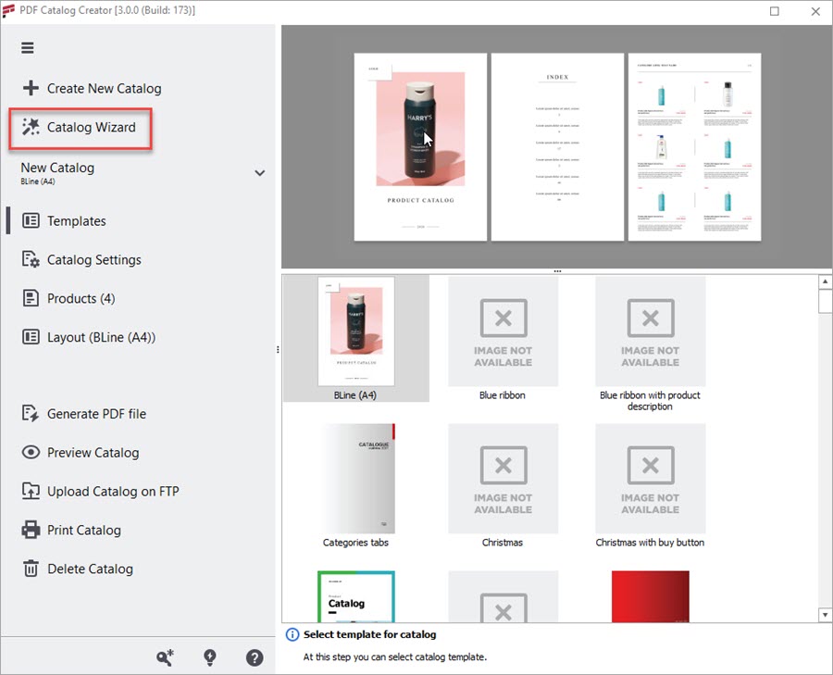Click the plus icon for Create New Catalog
Viewport: 833px width, 675px height.
pos(31,88)
